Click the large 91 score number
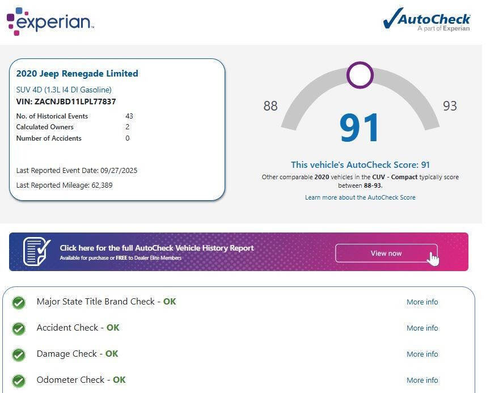The width and height of the screenshot is (486, 393). (360, 128)
